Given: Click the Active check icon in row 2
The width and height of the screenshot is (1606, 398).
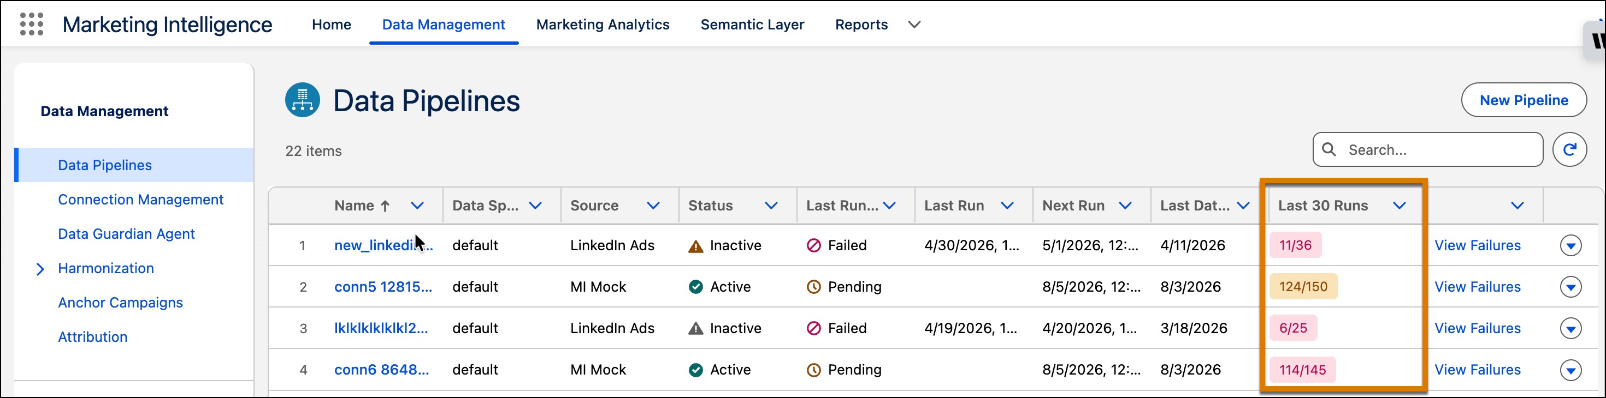Looking at the screenshot, I should [x=696, y=287].
